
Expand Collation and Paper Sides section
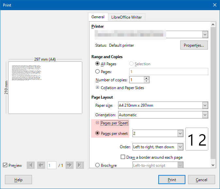(97, 88)
